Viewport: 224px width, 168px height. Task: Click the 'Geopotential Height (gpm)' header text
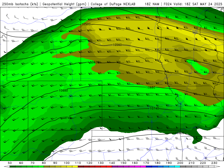pos(64,4)
